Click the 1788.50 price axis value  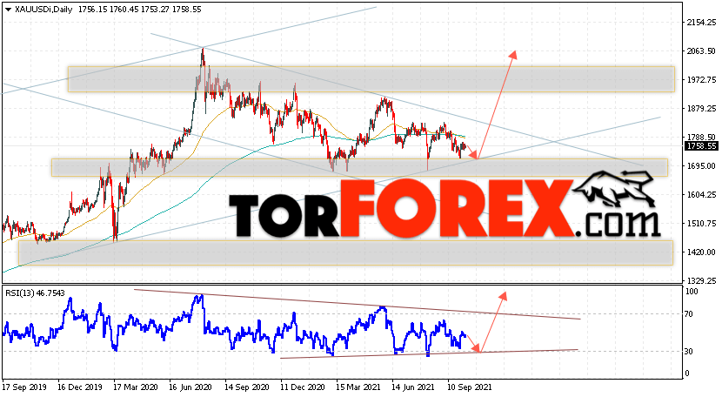701,137
